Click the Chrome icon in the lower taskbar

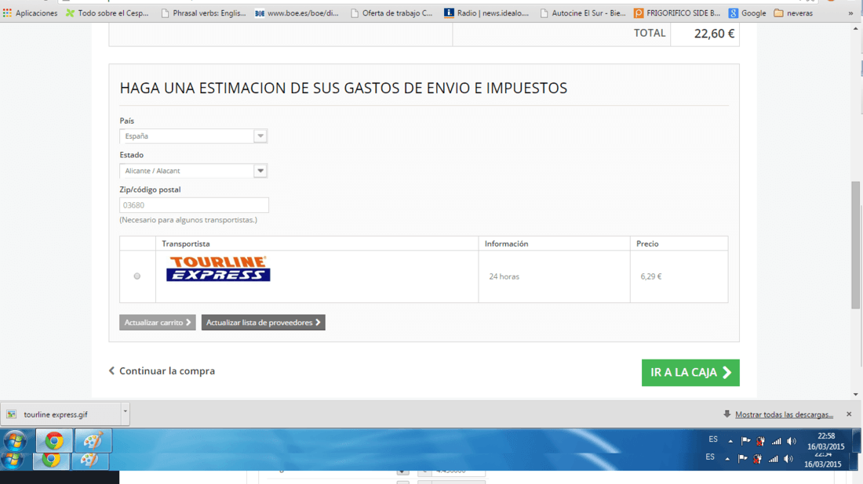51,460
